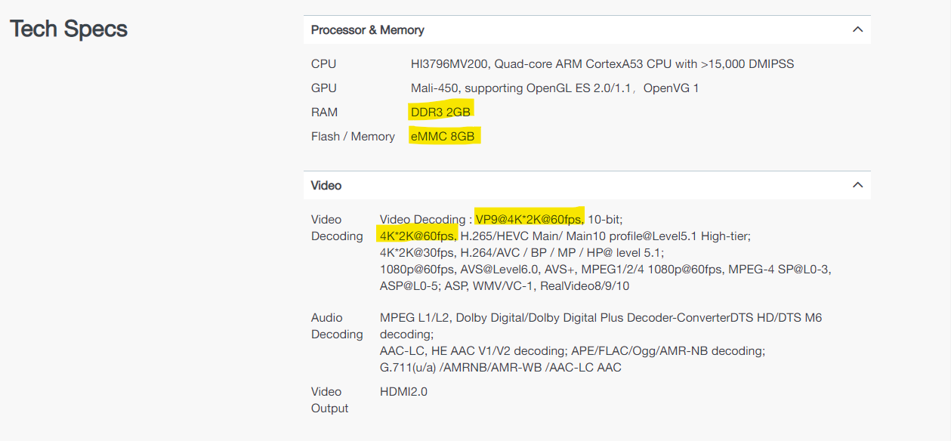Click the highlighted VP9@4K*2K@60fps text
This screenshot has height=441, width=951.
529,219
